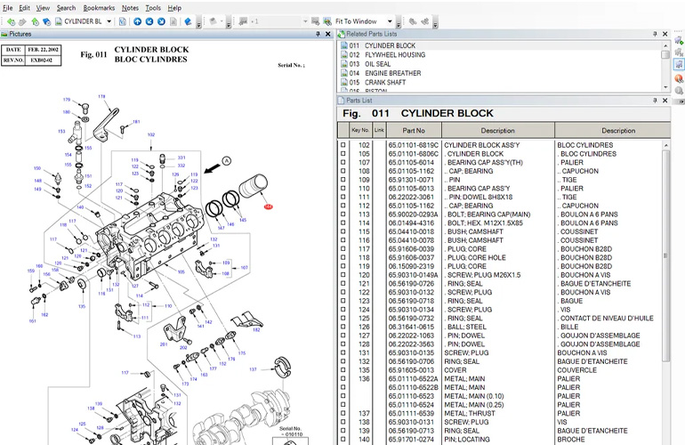Tick the checkbox for key 113 bolt row
685x445 pixels.
343,214
